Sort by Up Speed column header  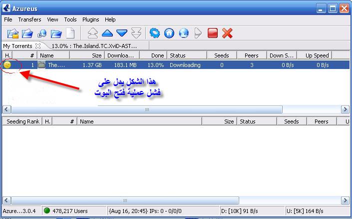[x=315, y=55]
